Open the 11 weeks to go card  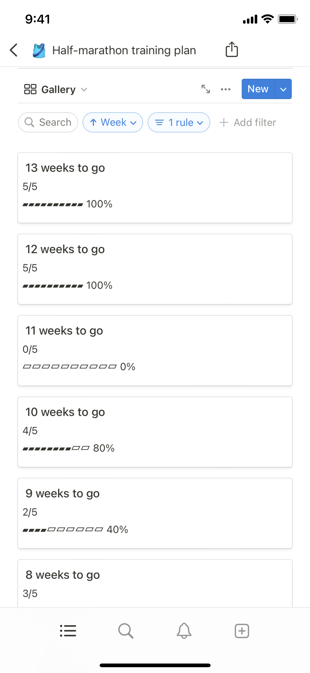point(155,350)
